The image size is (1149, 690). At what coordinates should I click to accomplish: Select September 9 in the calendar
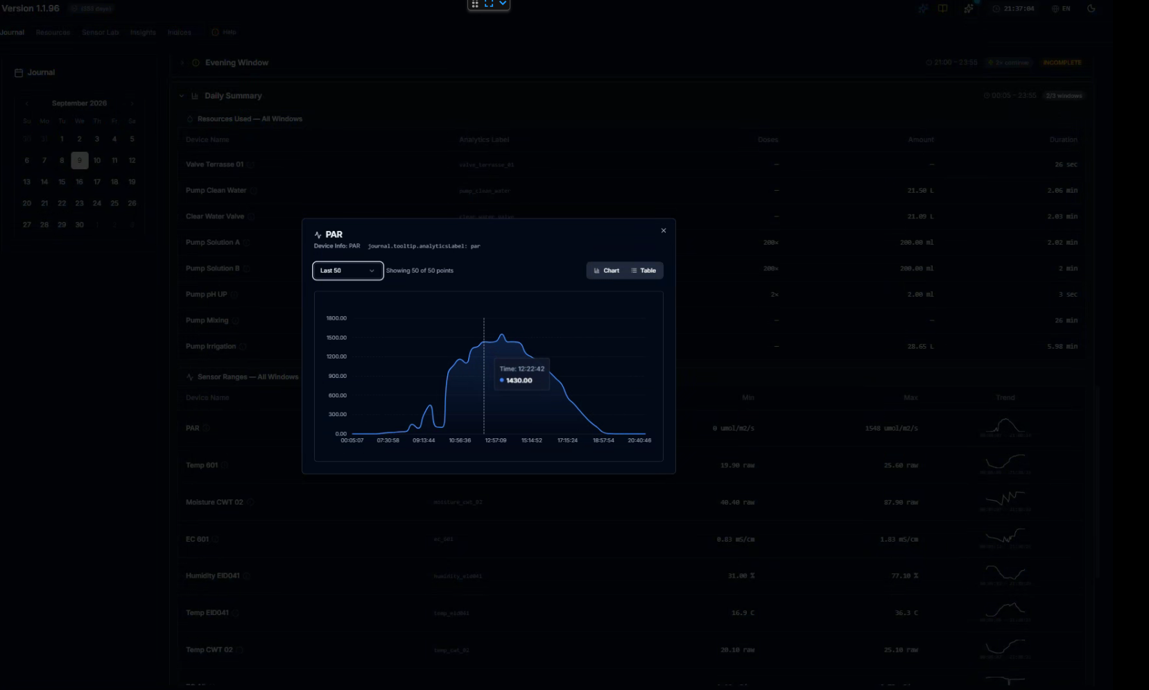[80, 160]
